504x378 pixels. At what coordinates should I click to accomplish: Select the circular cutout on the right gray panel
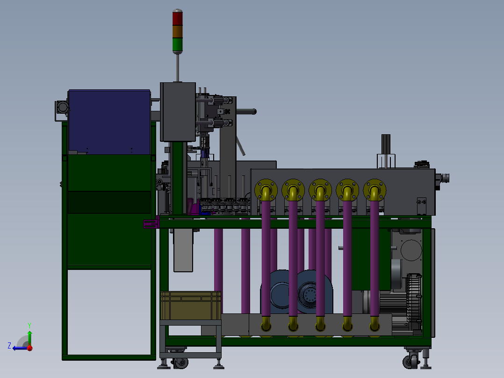point(411,250)
